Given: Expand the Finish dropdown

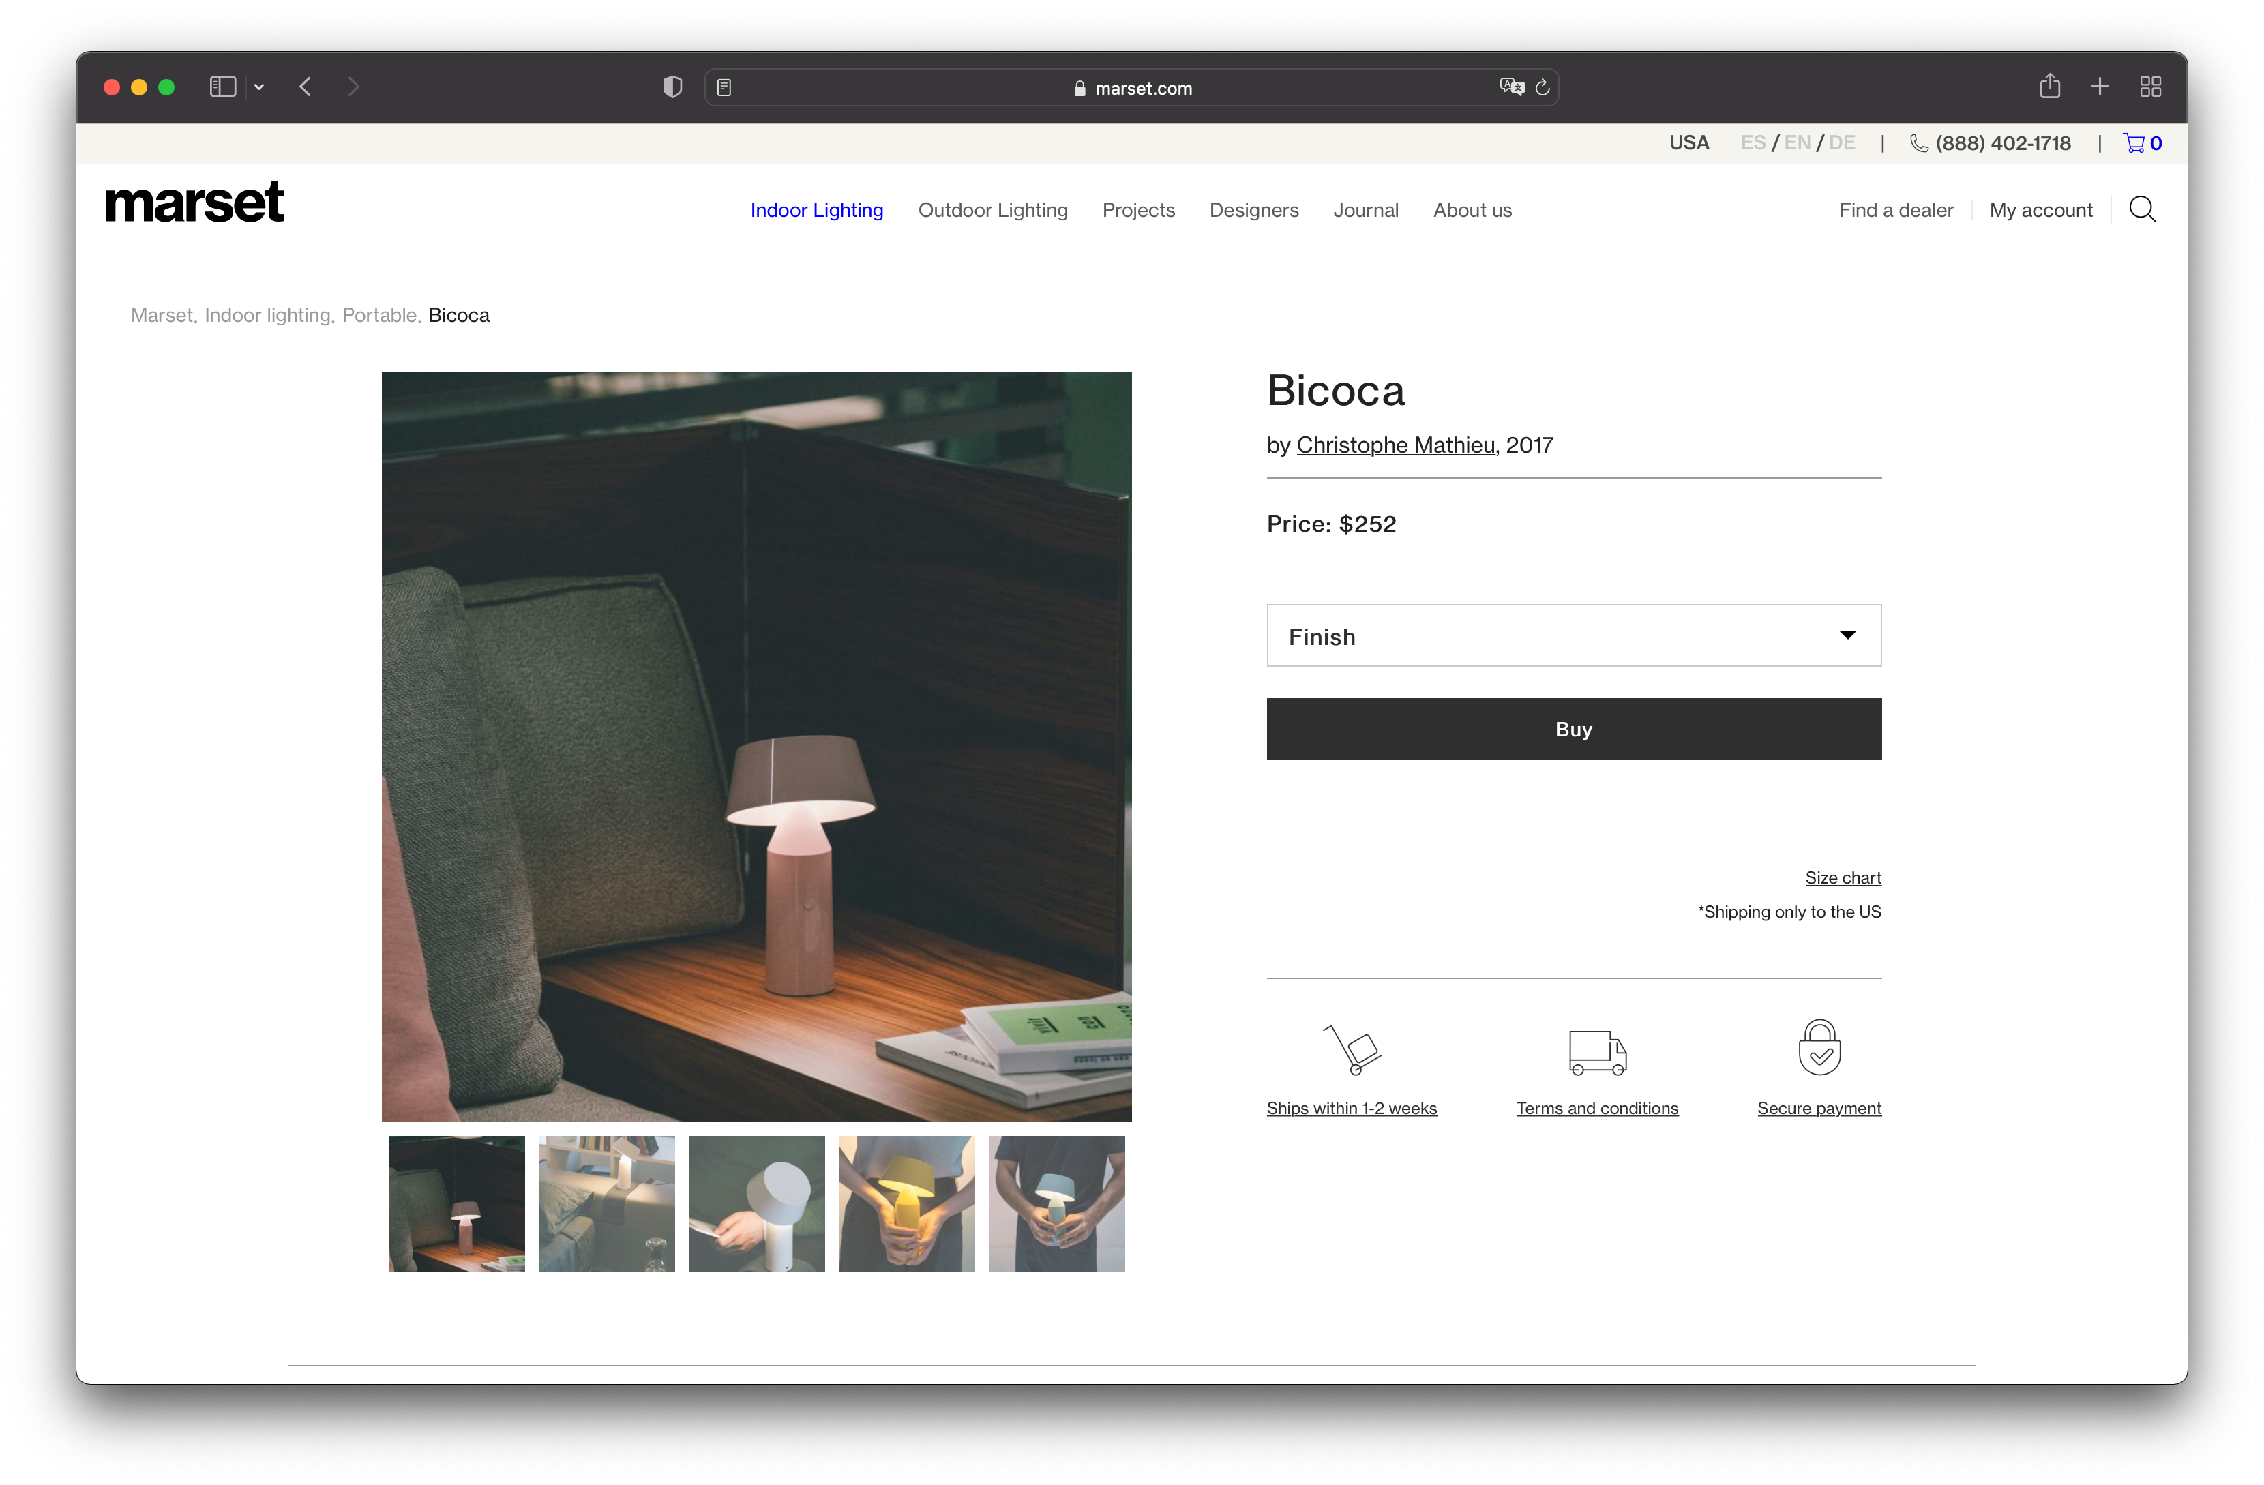Looking at the screenshot, I should 1573,635.
